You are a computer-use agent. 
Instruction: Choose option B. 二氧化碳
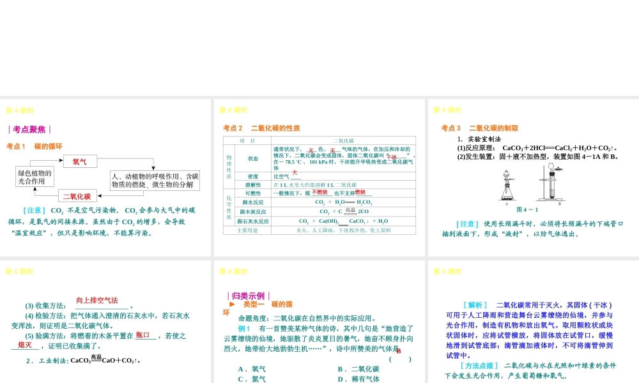point(358,369)
